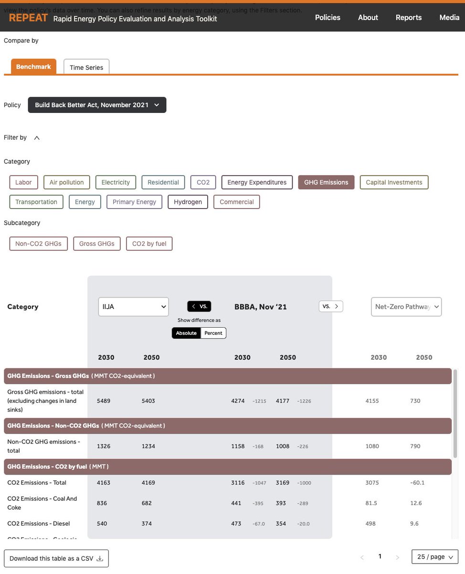Screen dimensions: 465x574
Task: Click the 81.5 Coal And Coke value
Action: click(x=370, y=503)
